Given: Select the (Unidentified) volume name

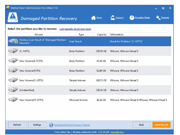Looking at the screenshot, I should [x=27, y=90].
